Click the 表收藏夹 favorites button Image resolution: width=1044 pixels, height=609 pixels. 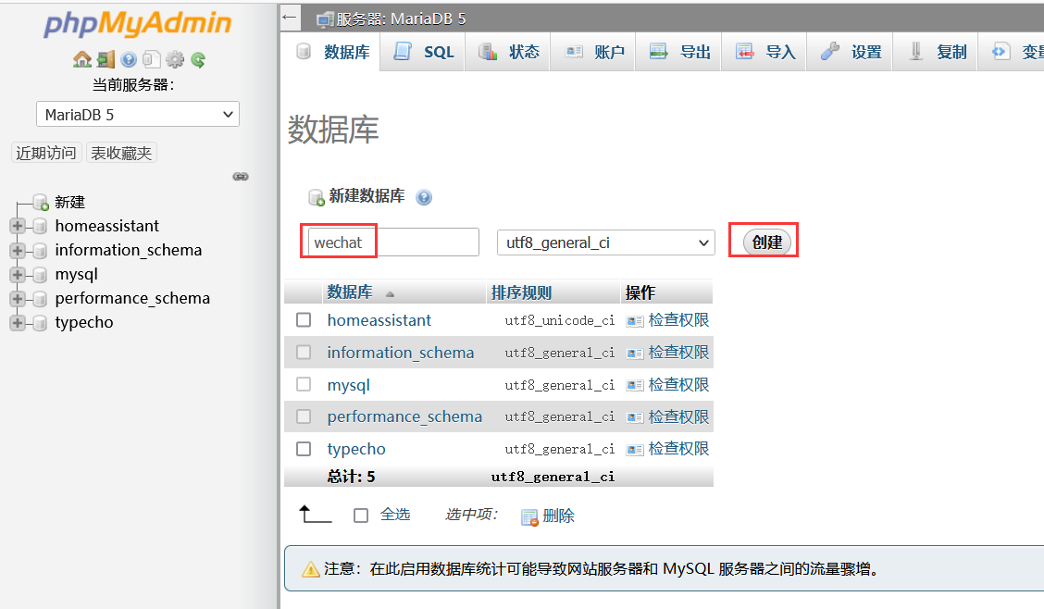(121, 153)
